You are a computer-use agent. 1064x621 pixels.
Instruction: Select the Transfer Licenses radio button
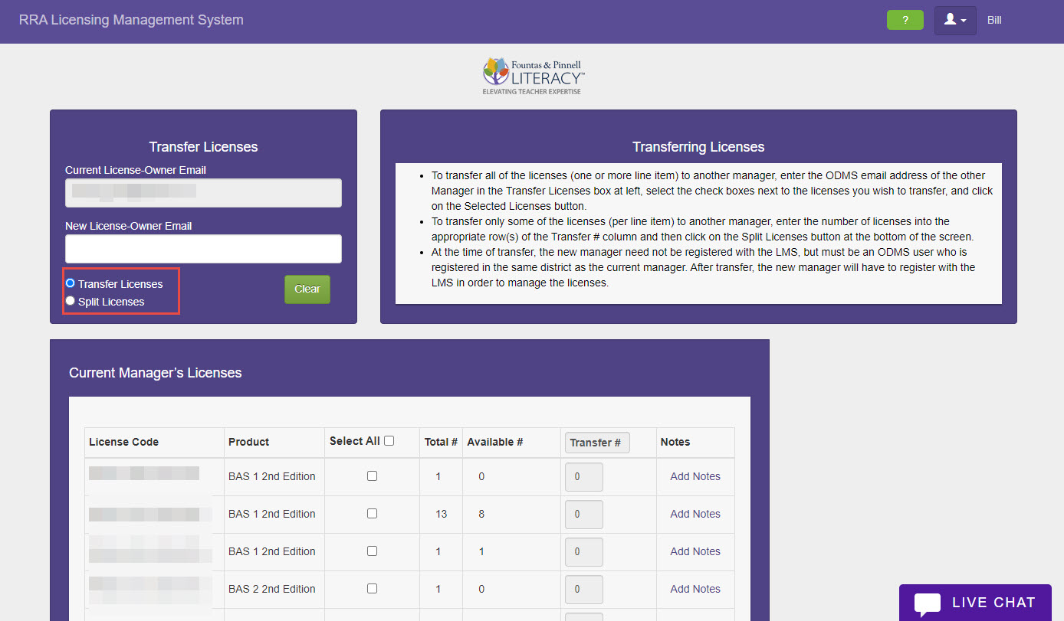(70, 283)
